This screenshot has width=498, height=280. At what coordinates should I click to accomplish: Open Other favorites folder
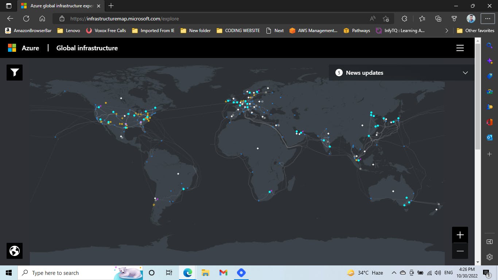point(475,31)
